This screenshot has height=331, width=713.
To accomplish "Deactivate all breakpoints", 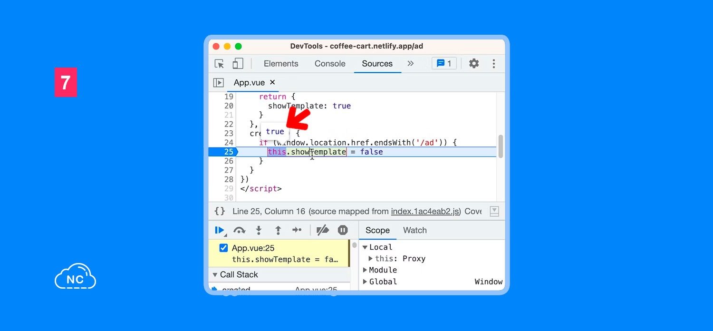I will coord(323,230).
